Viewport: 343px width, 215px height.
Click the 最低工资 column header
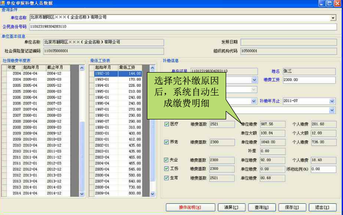point(130,67)
